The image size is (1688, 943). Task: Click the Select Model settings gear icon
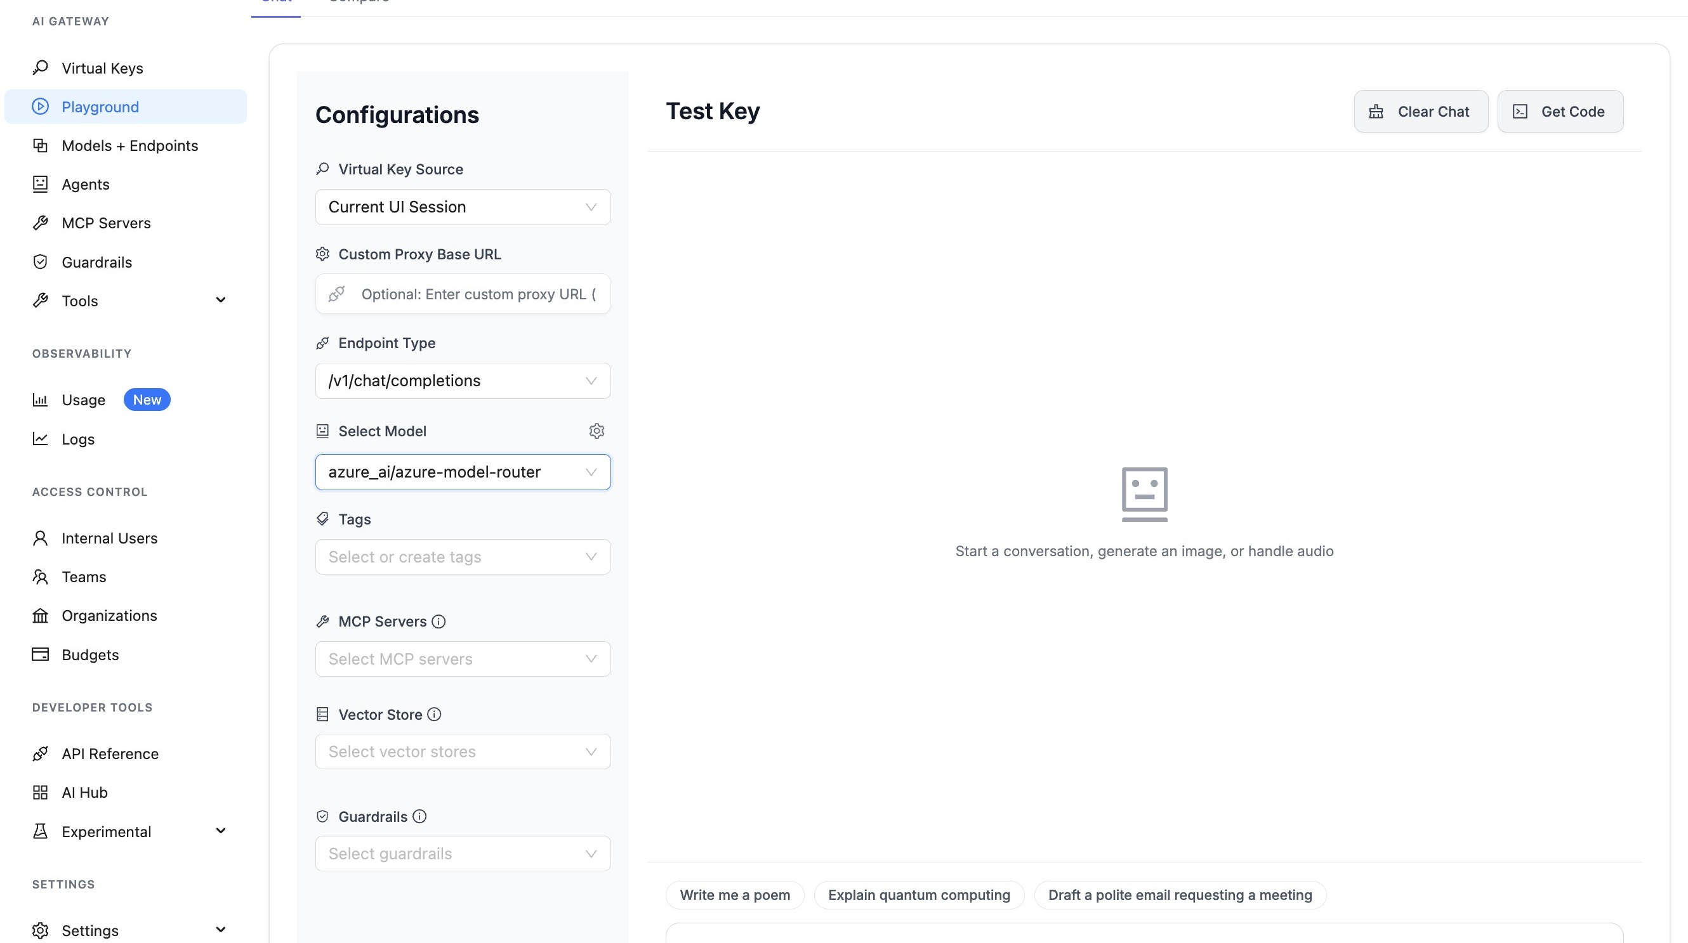[x=597, y=431]
